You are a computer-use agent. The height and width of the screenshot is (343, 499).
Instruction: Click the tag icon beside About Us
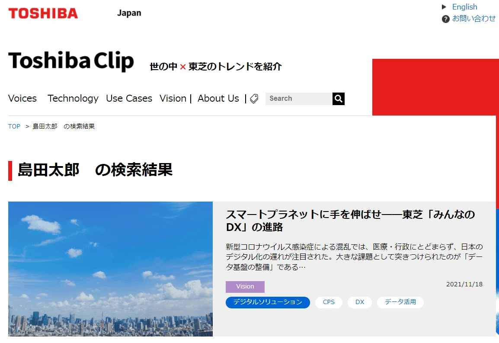(x=254, y=99)
